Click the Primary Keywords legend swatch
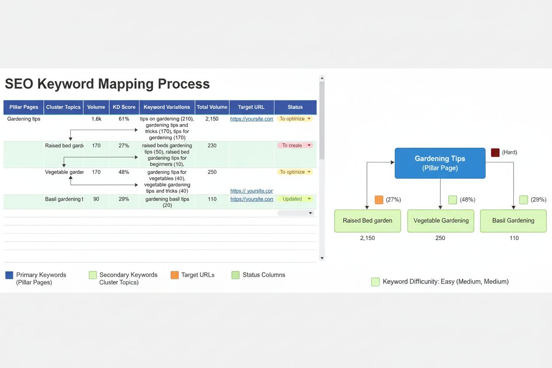The image size is (552, 368). 8,275
